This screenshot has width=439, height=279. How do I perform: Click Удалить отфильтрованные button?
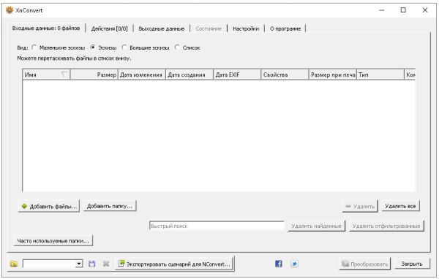pyautogui.click(x=386, y=226)
